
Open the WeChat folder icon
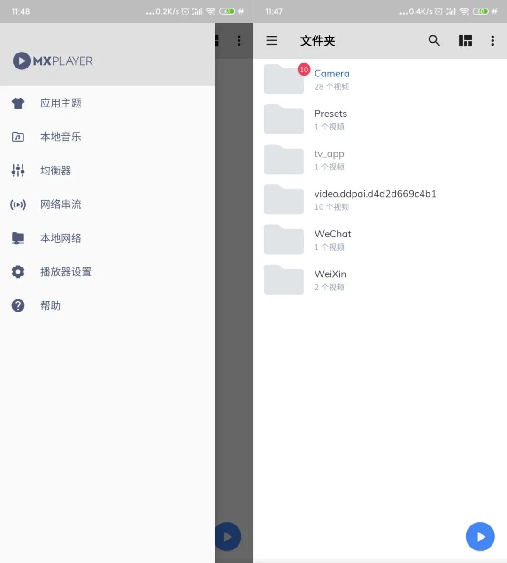pos(284,240)
